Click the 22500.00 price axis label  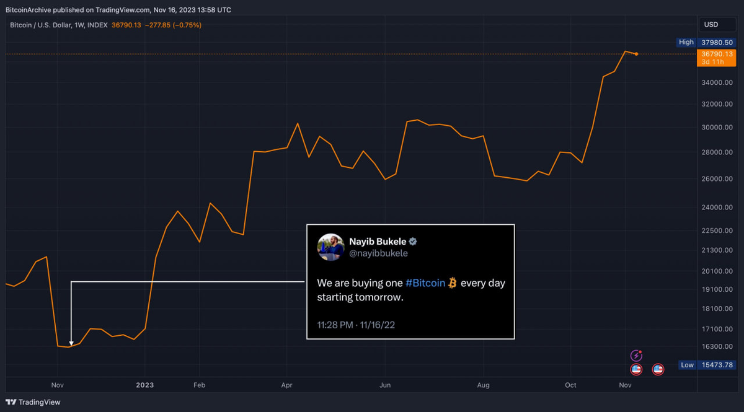click(716, 230)
